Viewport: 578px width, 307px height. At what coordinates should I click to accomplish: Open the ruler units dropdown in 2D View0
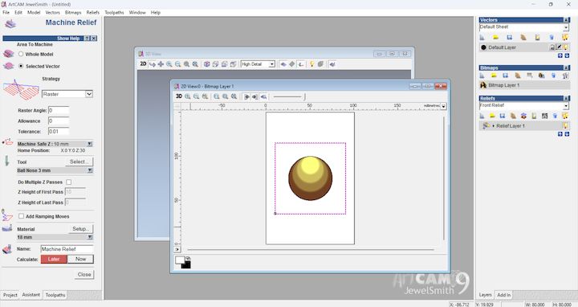(443, 106)
